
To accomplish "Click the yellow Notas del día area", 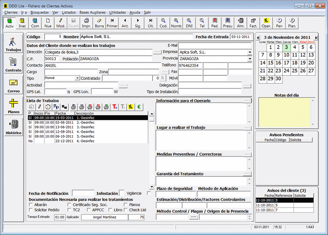I will pos(284,113).
